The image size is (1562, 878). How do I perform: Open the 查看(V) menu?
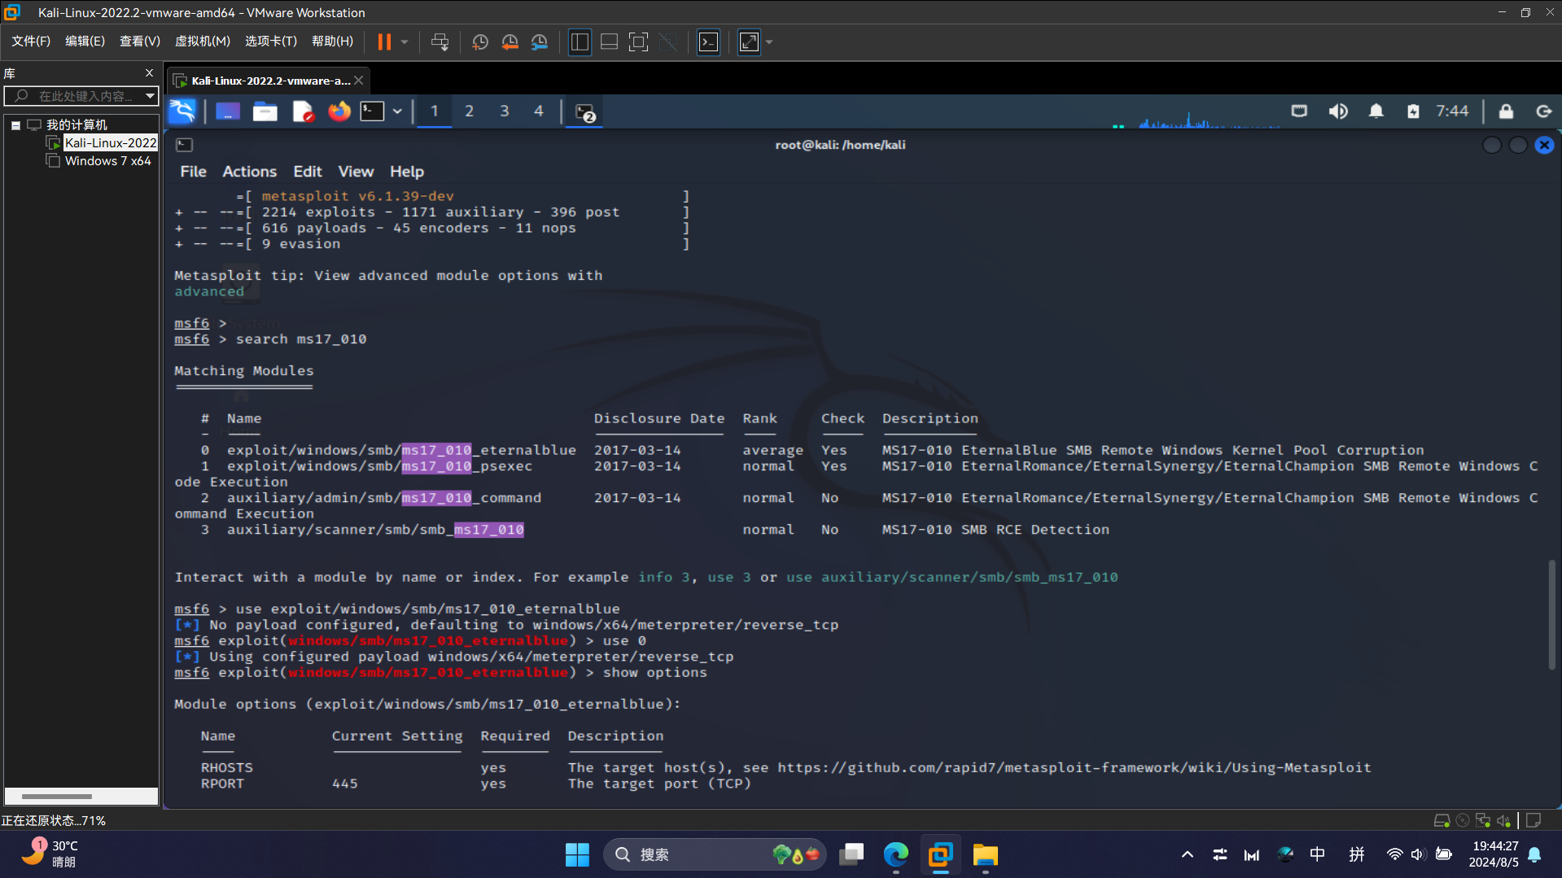coord(140,41)
